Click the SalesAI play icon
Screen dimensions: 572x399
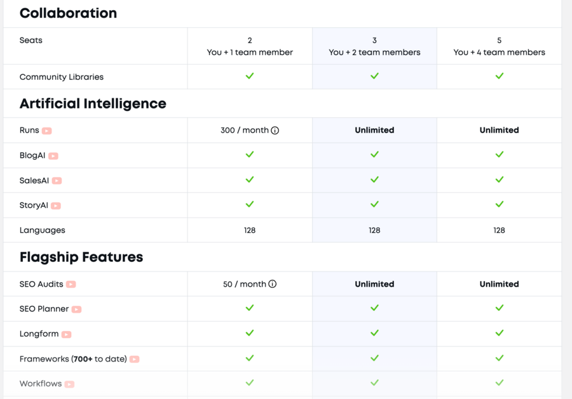point(56,180)
